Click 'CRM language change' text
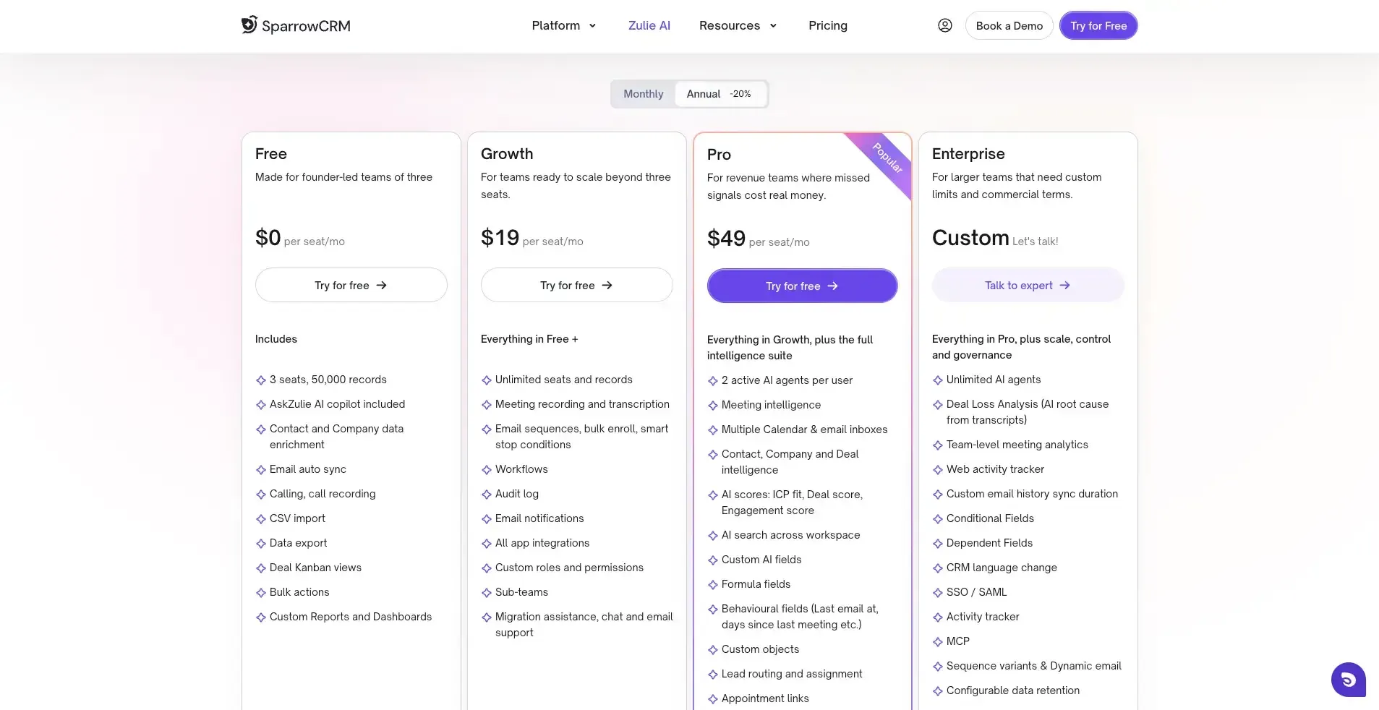This screenshot has height=710, width=1379. pyautogui.click(x=1002, y=568)
